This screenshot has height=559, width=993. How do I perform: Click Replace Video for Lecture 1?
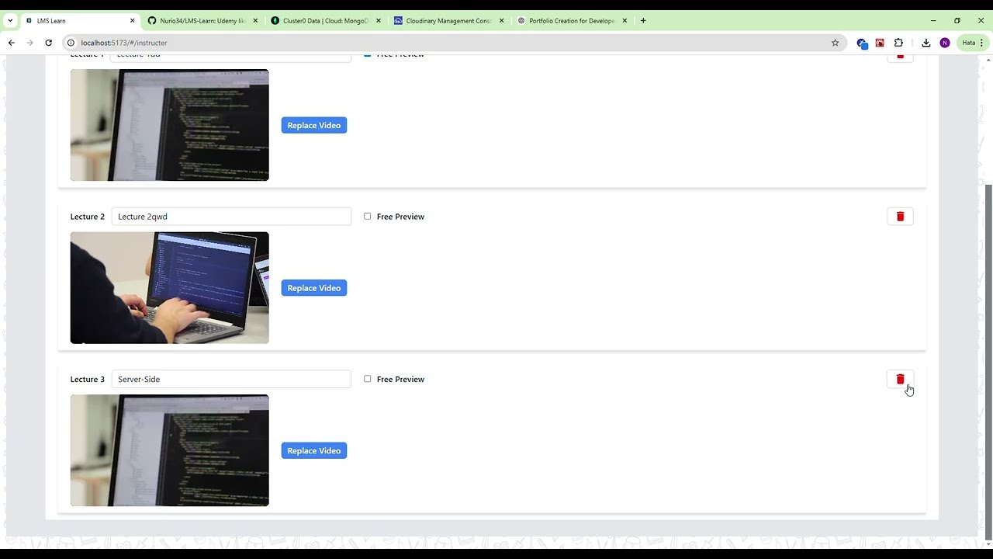click(314, 125)
